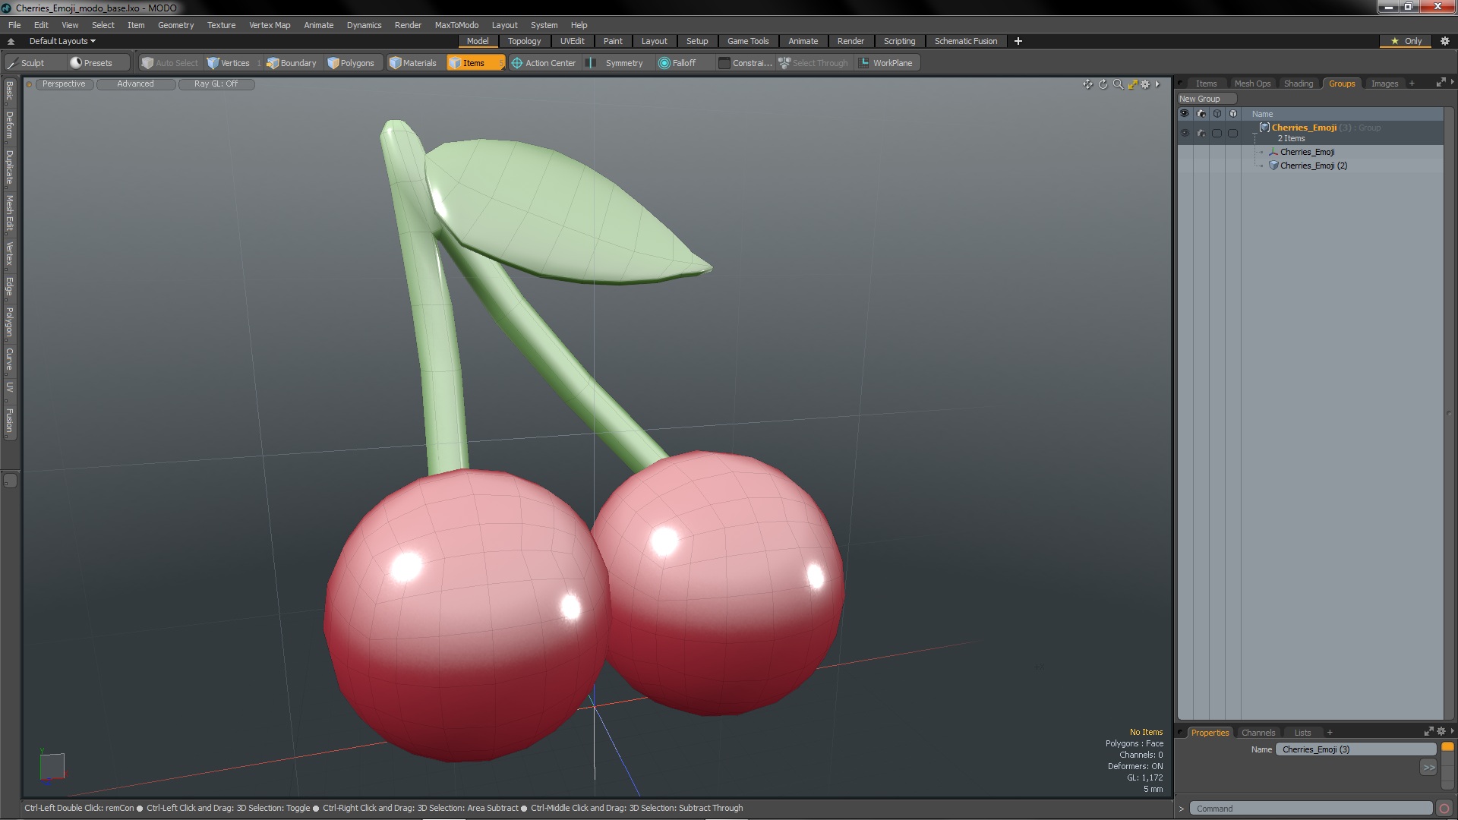
Task: Click the eye visibility column header
Action: click(x=1185, y=114)
